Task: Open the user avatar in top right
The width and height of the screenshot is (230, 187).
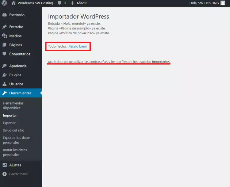Action: point(223,3)
